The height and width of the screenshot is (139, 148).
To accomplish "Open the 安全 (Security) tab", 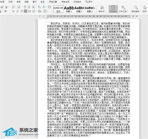I will click(43, 2).
